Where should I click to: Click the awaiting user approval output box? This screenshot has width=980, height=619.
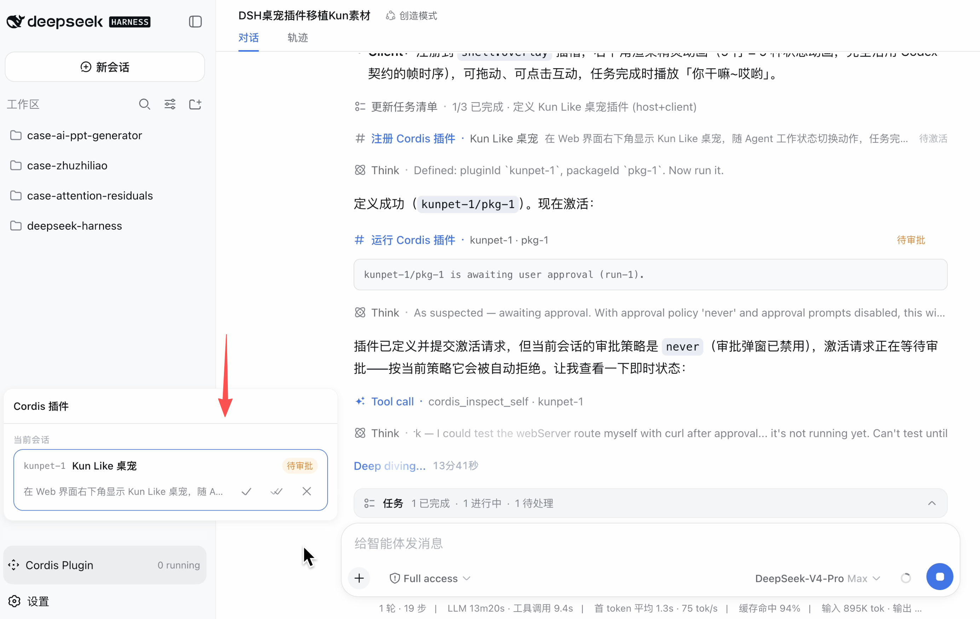[650, 274]
